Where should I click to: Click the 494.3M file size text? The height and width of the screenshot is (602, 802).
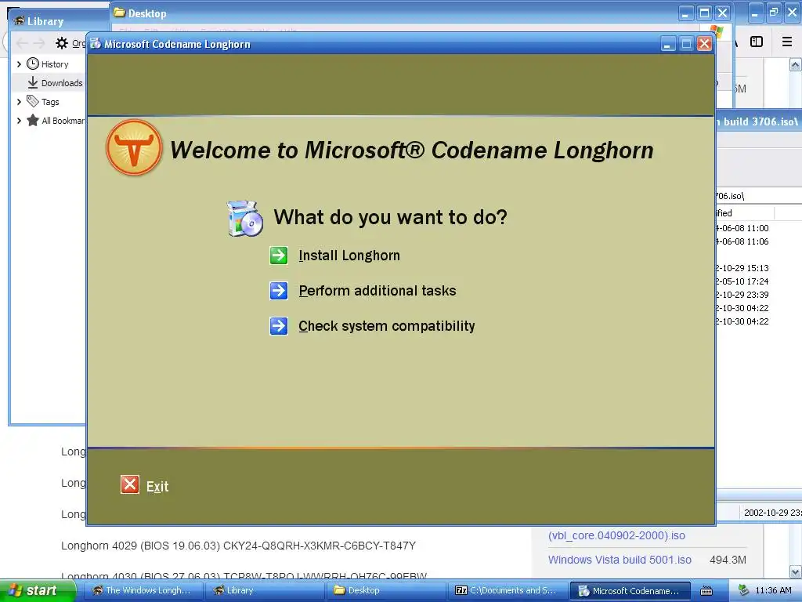728,560
